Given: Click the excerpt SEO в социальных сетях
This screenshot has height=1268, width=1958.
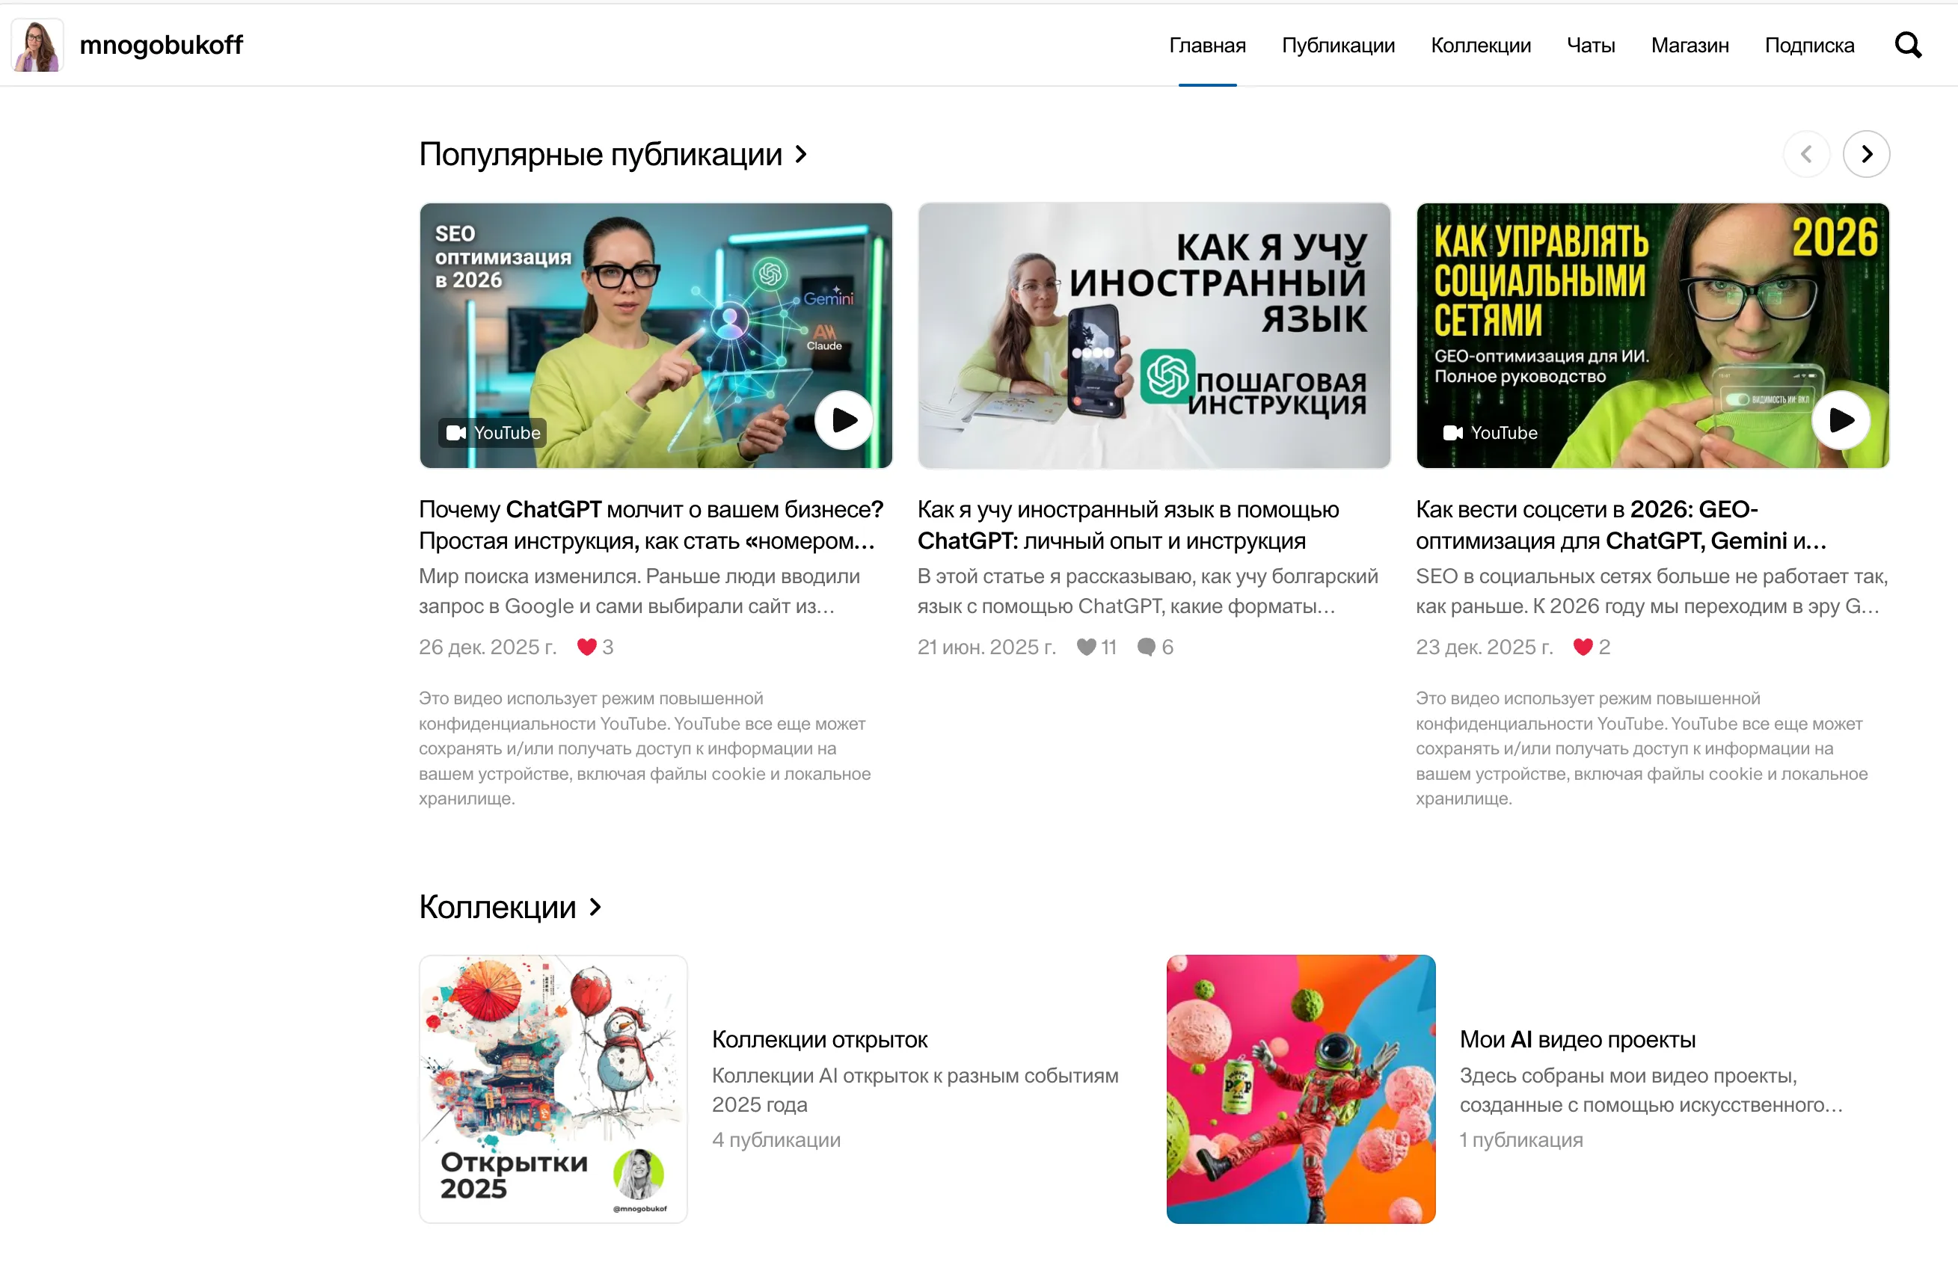Looking at the screenshot, I should [1651, 591].
